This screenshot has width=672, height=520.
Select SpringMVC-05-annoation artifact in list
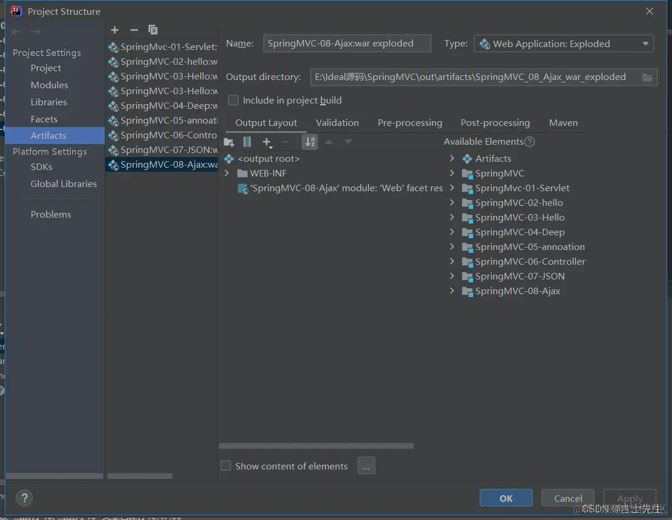(162, 121)
